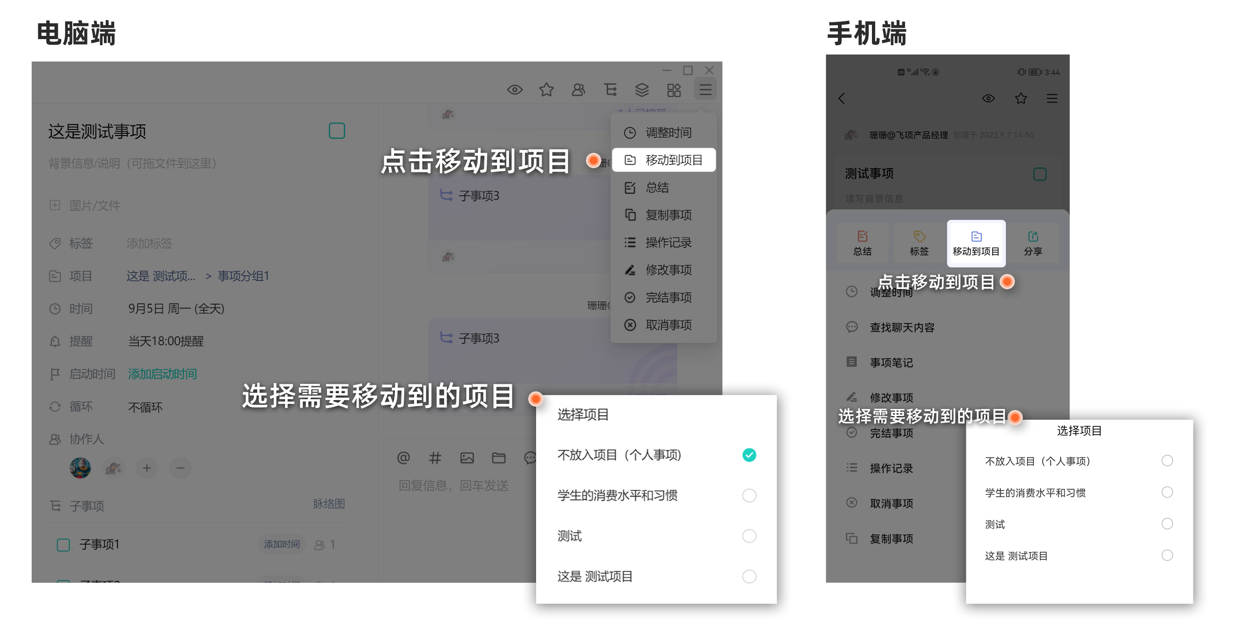
Task: Open the 脉络图 link beside 子事项
Action: click(329, 504)
